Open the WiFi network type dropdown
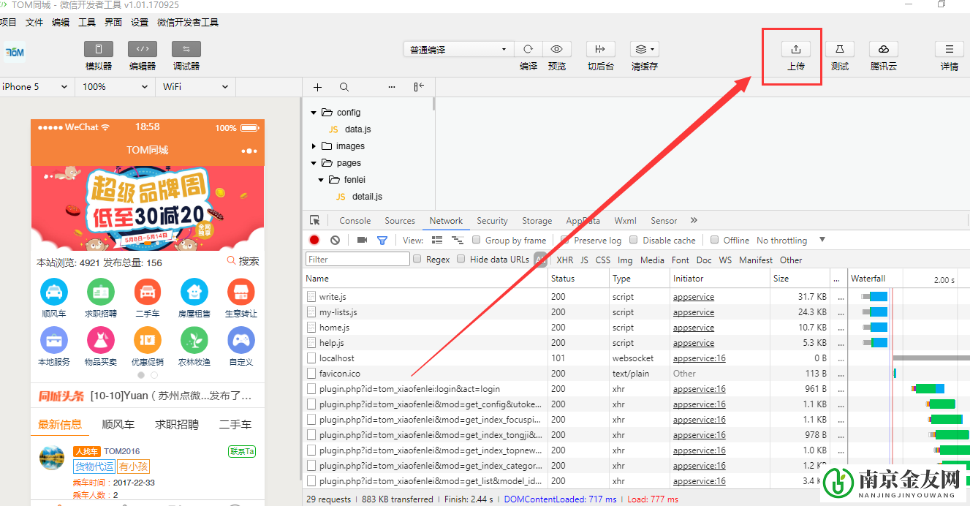The height and width of the screenshot is (506, 970). [195, 86]
